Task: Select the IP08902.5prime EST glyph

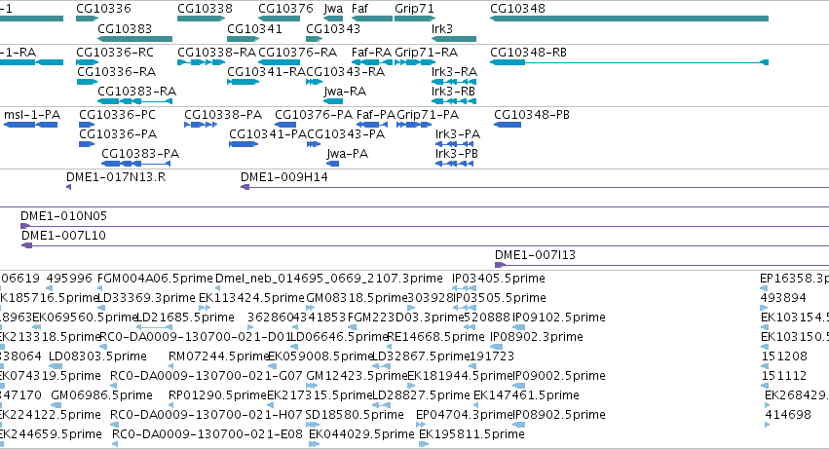Action: click(519, 426)
